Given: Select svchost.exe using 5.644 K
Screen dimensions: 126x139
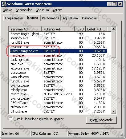Looking at the screenshot, I should pos(58,98).
